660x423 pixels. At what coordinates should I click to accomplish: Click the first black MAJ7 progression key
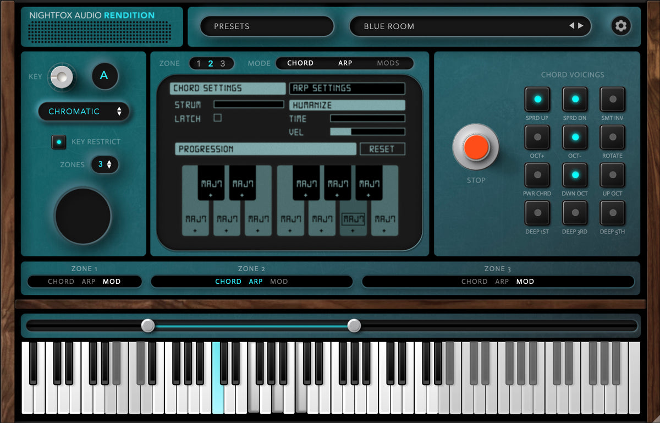pos(211,183)
